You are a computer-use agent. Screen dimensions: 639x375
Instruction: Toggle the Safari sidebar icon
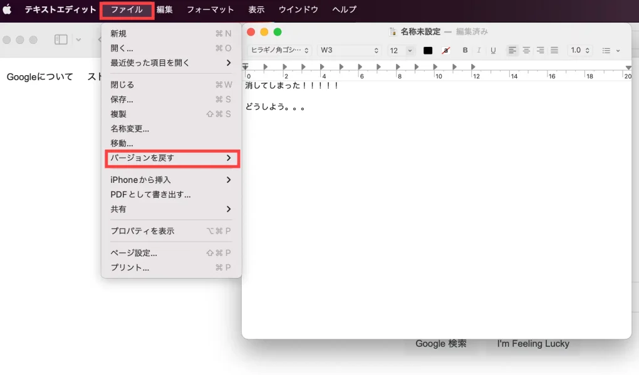[x=61, y=39]
